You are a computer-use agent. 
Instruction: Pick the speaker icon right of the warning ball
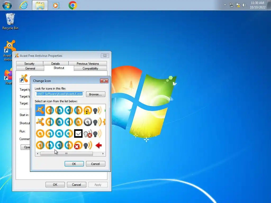click(x=97, y=110)
